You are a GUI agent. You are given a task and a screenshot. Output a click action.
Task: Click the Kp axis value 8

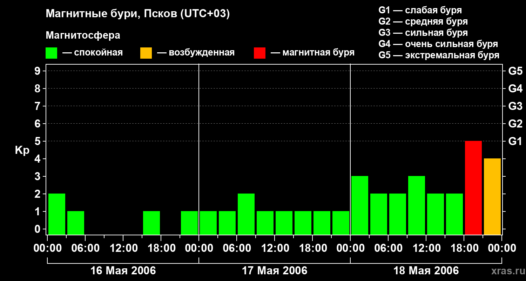click(x=38, y=89)
